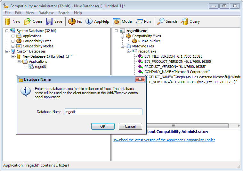Image resolution: width=243 pixels, height=171 pixels.
Task: Close the Database Name dialog
Action: (140, 79)
